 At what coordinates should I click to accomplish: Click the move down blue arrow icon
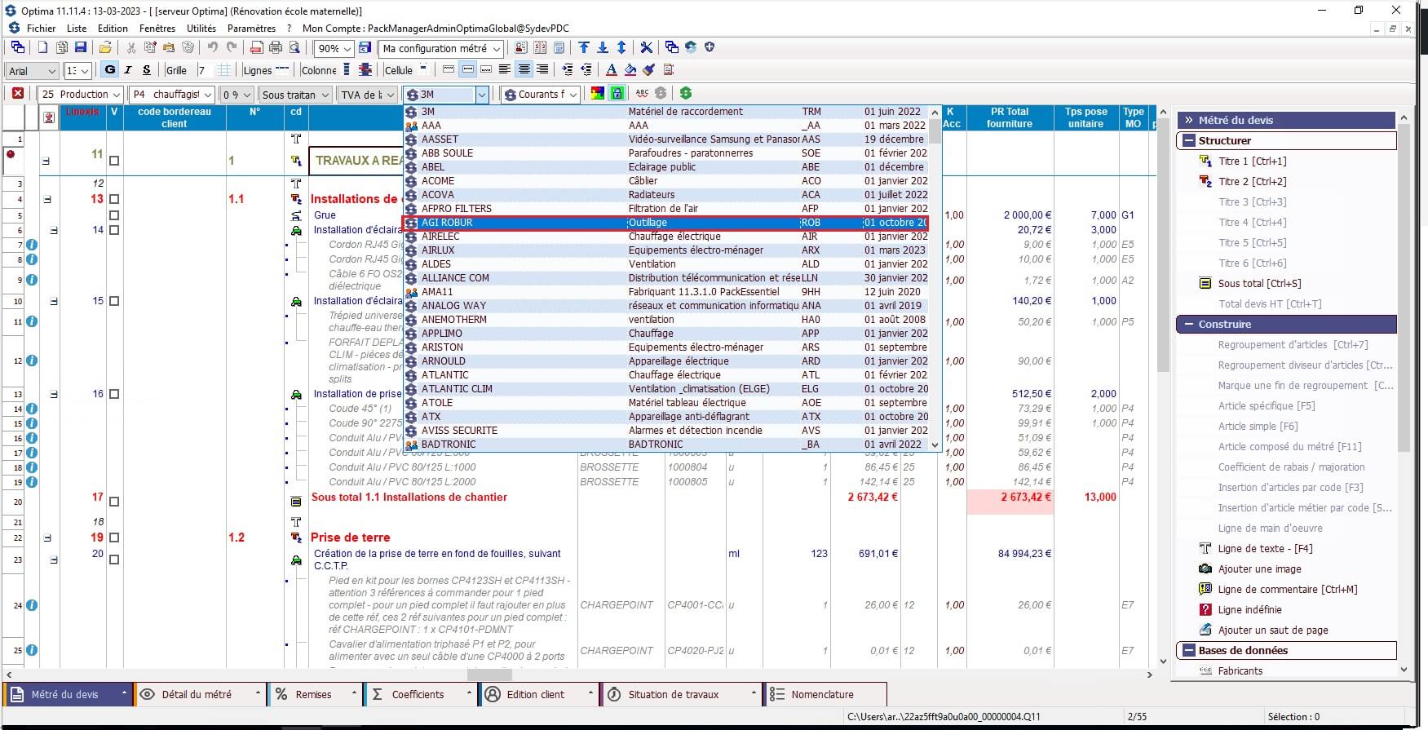[603, 48]
